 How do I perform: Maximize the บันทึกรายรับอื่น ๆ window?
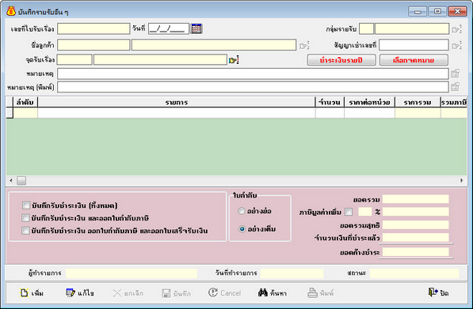[437, 11]
